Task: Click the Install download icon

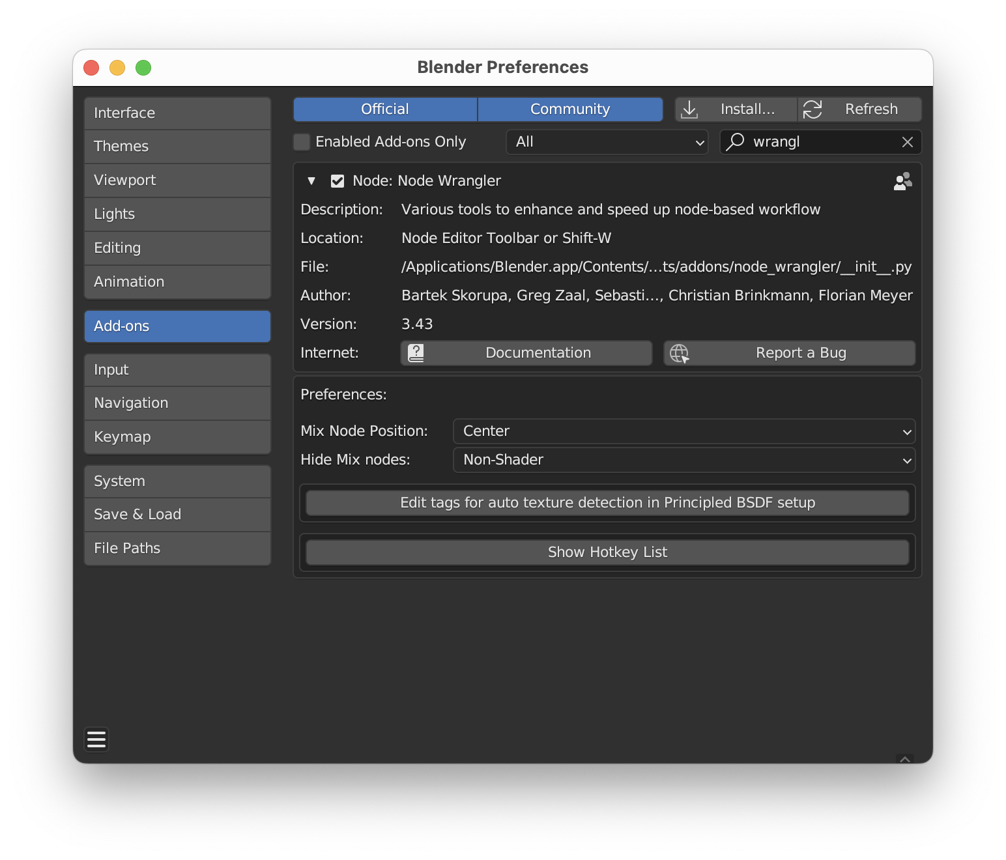Action: pos(689,109)
